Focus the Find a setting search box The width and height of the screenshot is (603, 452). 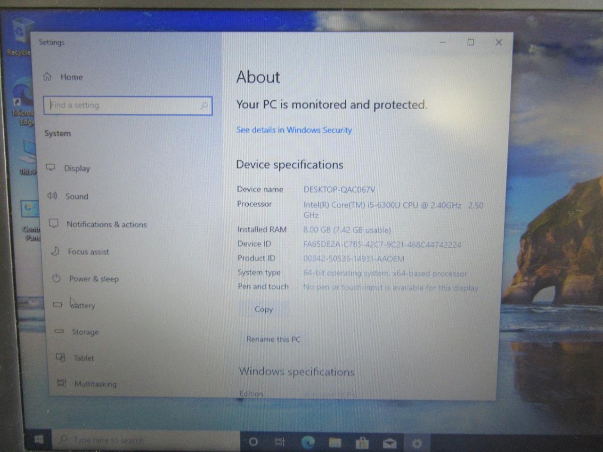click(x=128, y=105)
